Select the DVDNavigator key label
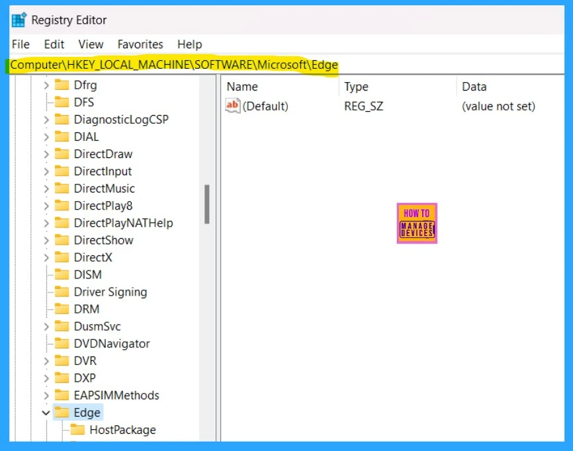573x451 pixels. click(x=112, y=344)
